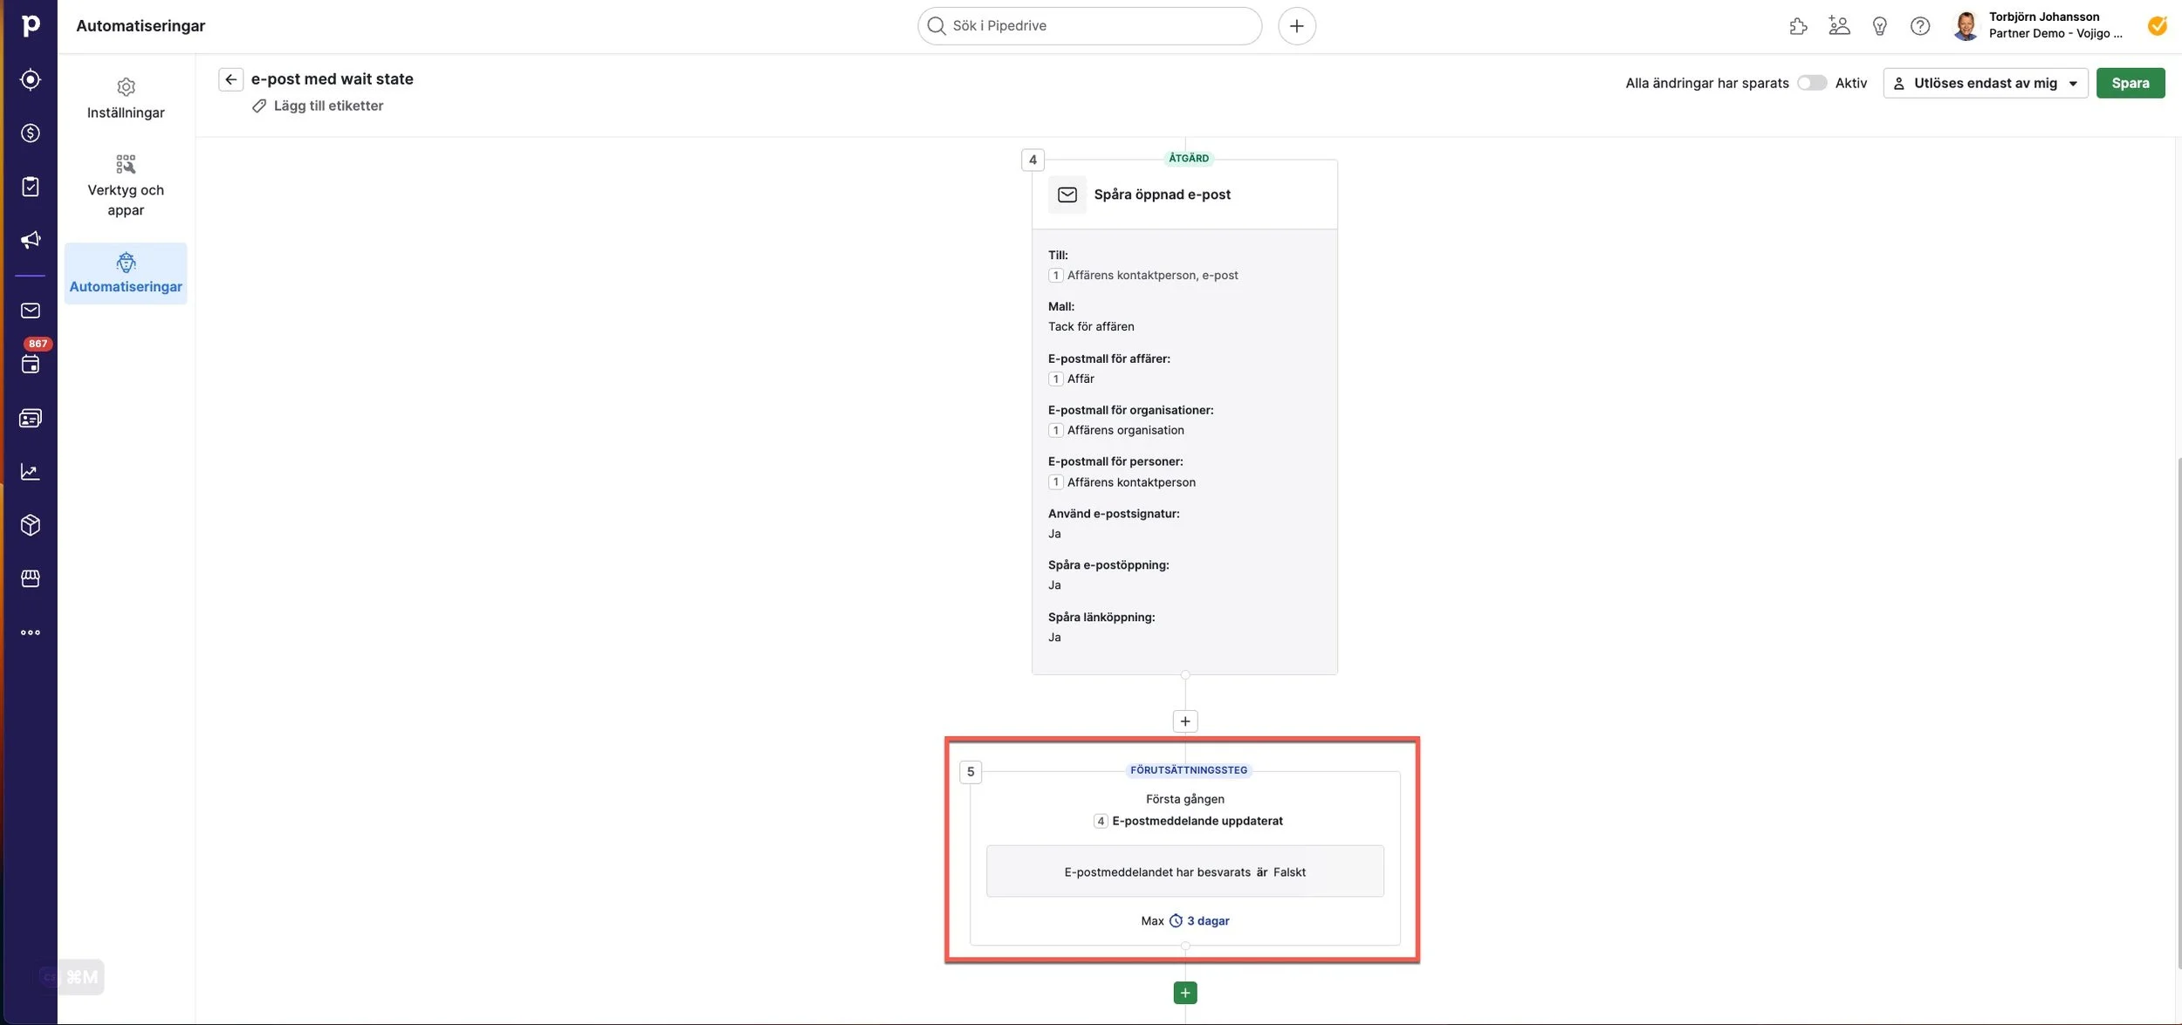2182x1025 pixels.
Task: Add step with green plus button
Action: pos(1184,993)
